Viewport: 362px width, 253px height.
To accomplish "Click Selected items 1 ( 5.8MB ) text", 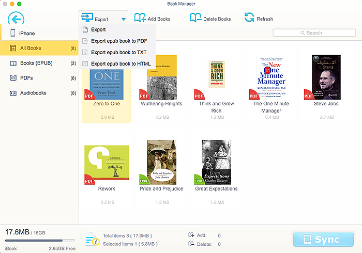I will click(x=130, y=244).
